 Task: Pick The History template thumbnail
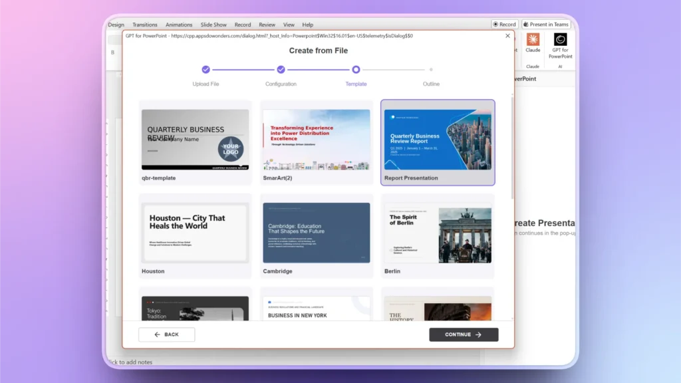[438, 309]
